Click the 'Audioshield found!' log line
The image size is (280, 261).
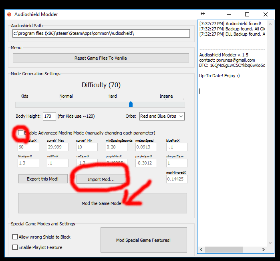[x=230, y=24]
